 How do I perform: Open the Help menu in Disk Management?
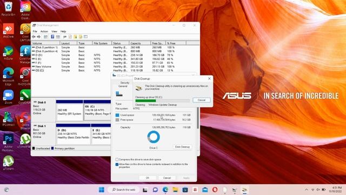click(x=63, y=31)
